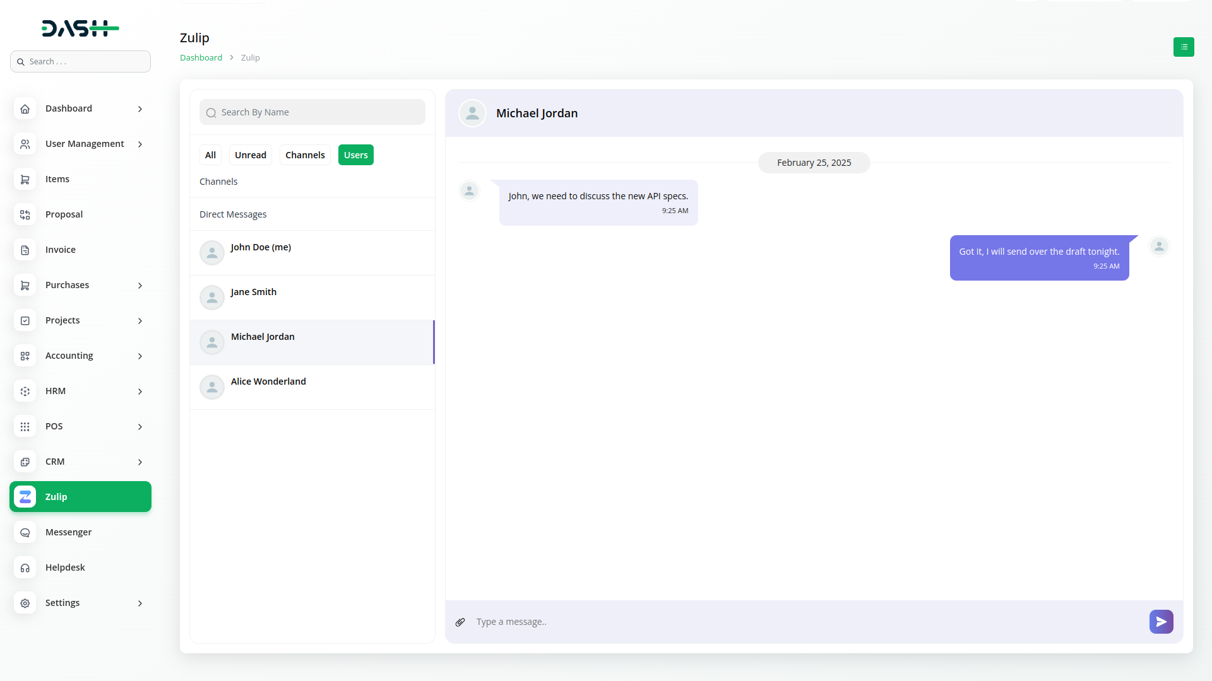The height and width of the screenshot is (681, 1212).
Task: Click the Invoice document icon
Action: point(25,250)
